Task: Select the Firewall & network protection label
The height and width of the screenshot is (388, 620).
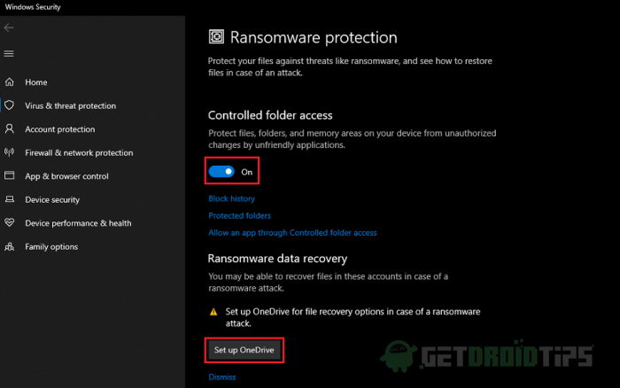Action: [79, 152]
